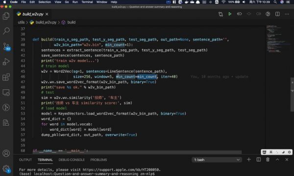This screenshot has width=294, height=176.
Task: Open Source Control view with badge
Action: point(6,46)
